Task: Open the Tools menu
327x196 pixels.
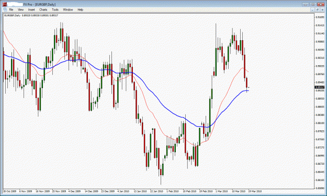Action: (x=55, y=9)
